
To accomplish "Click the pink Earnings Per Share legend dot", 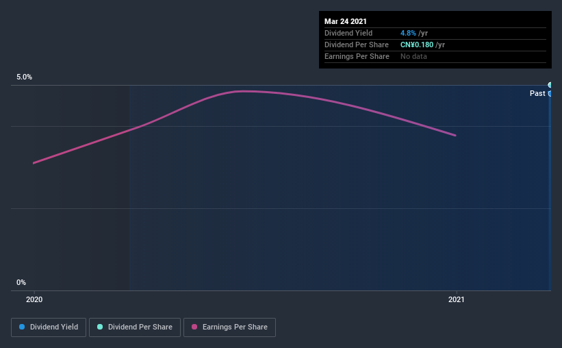I will 194,327.
